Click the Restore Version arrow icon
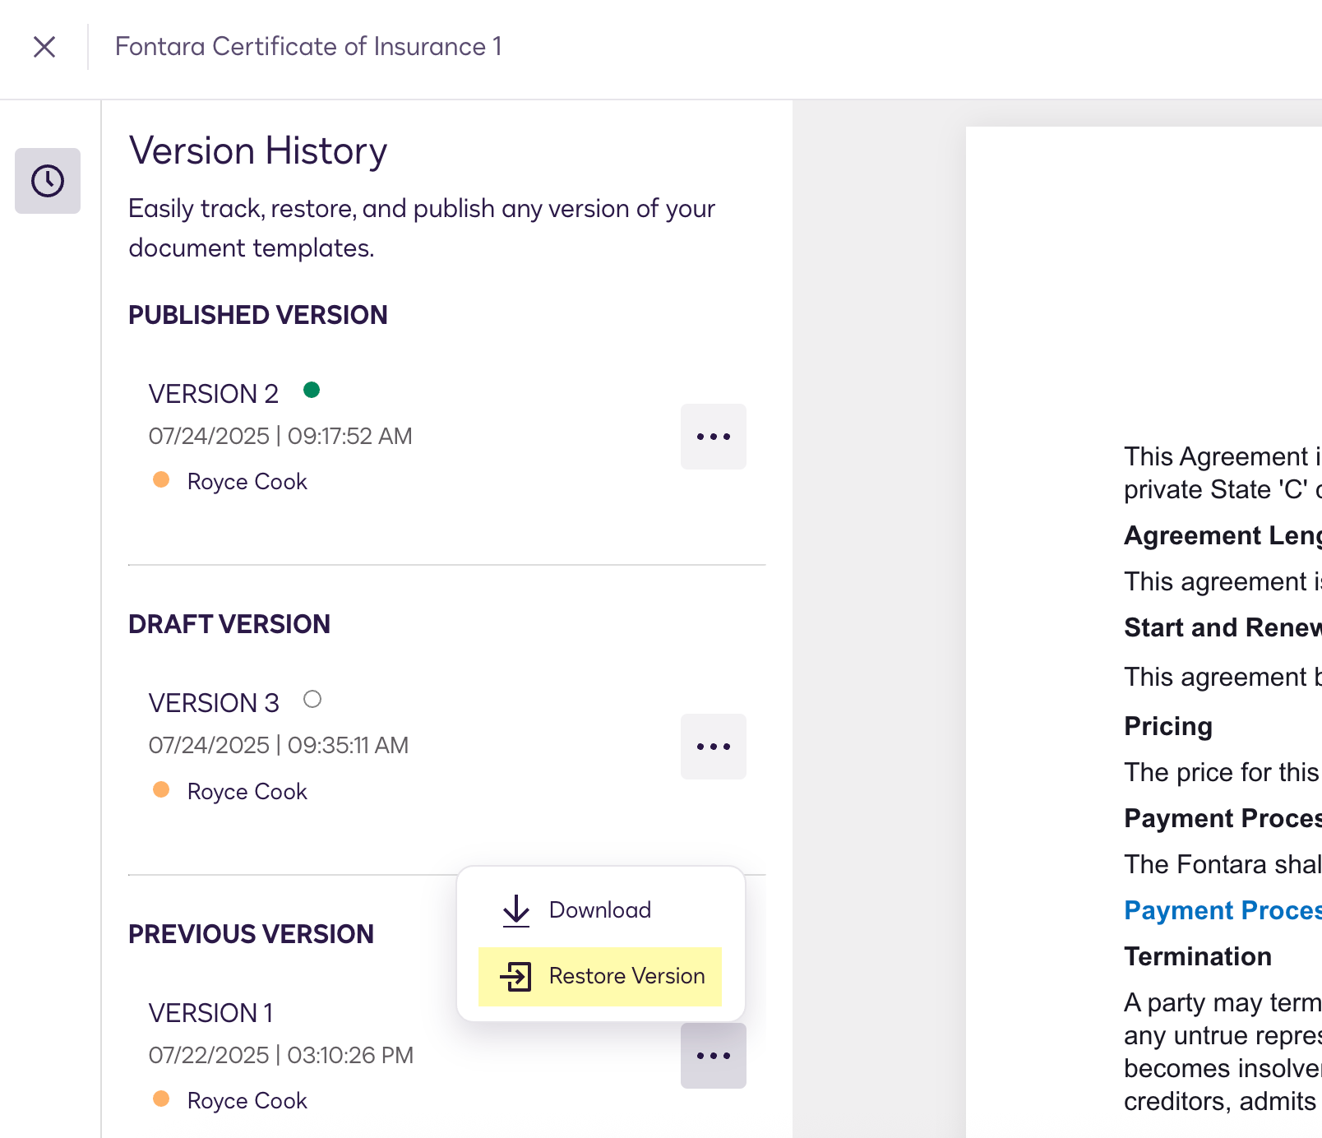The height and width of the screenshot is (1138, 1322). (516, 976)
